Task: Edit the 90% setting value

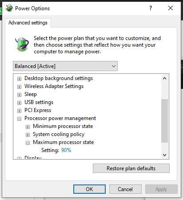Action: point(66,150)
